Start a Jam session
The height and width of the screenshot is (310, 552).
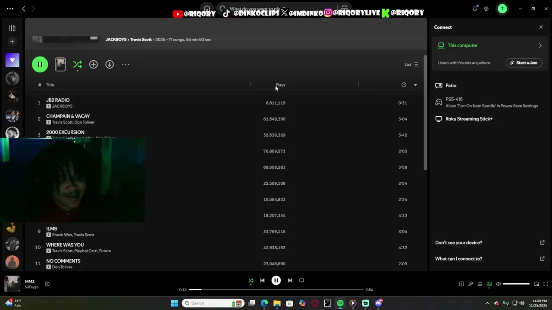click(524, 63)
